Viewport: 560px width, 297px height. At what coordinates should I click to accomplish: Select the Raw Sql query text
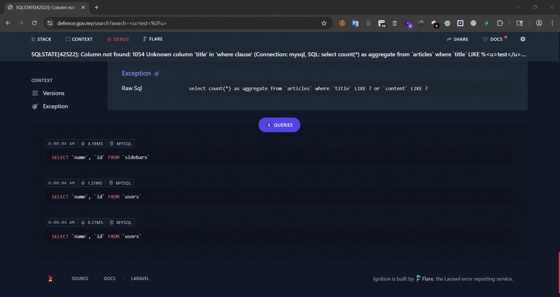pos(308,89)
